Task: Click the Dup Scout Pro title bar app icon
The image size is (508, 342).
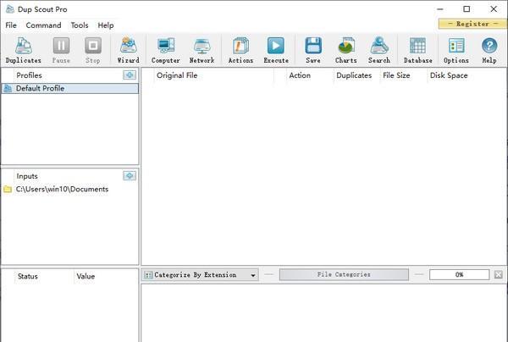Action: [10, 9]
